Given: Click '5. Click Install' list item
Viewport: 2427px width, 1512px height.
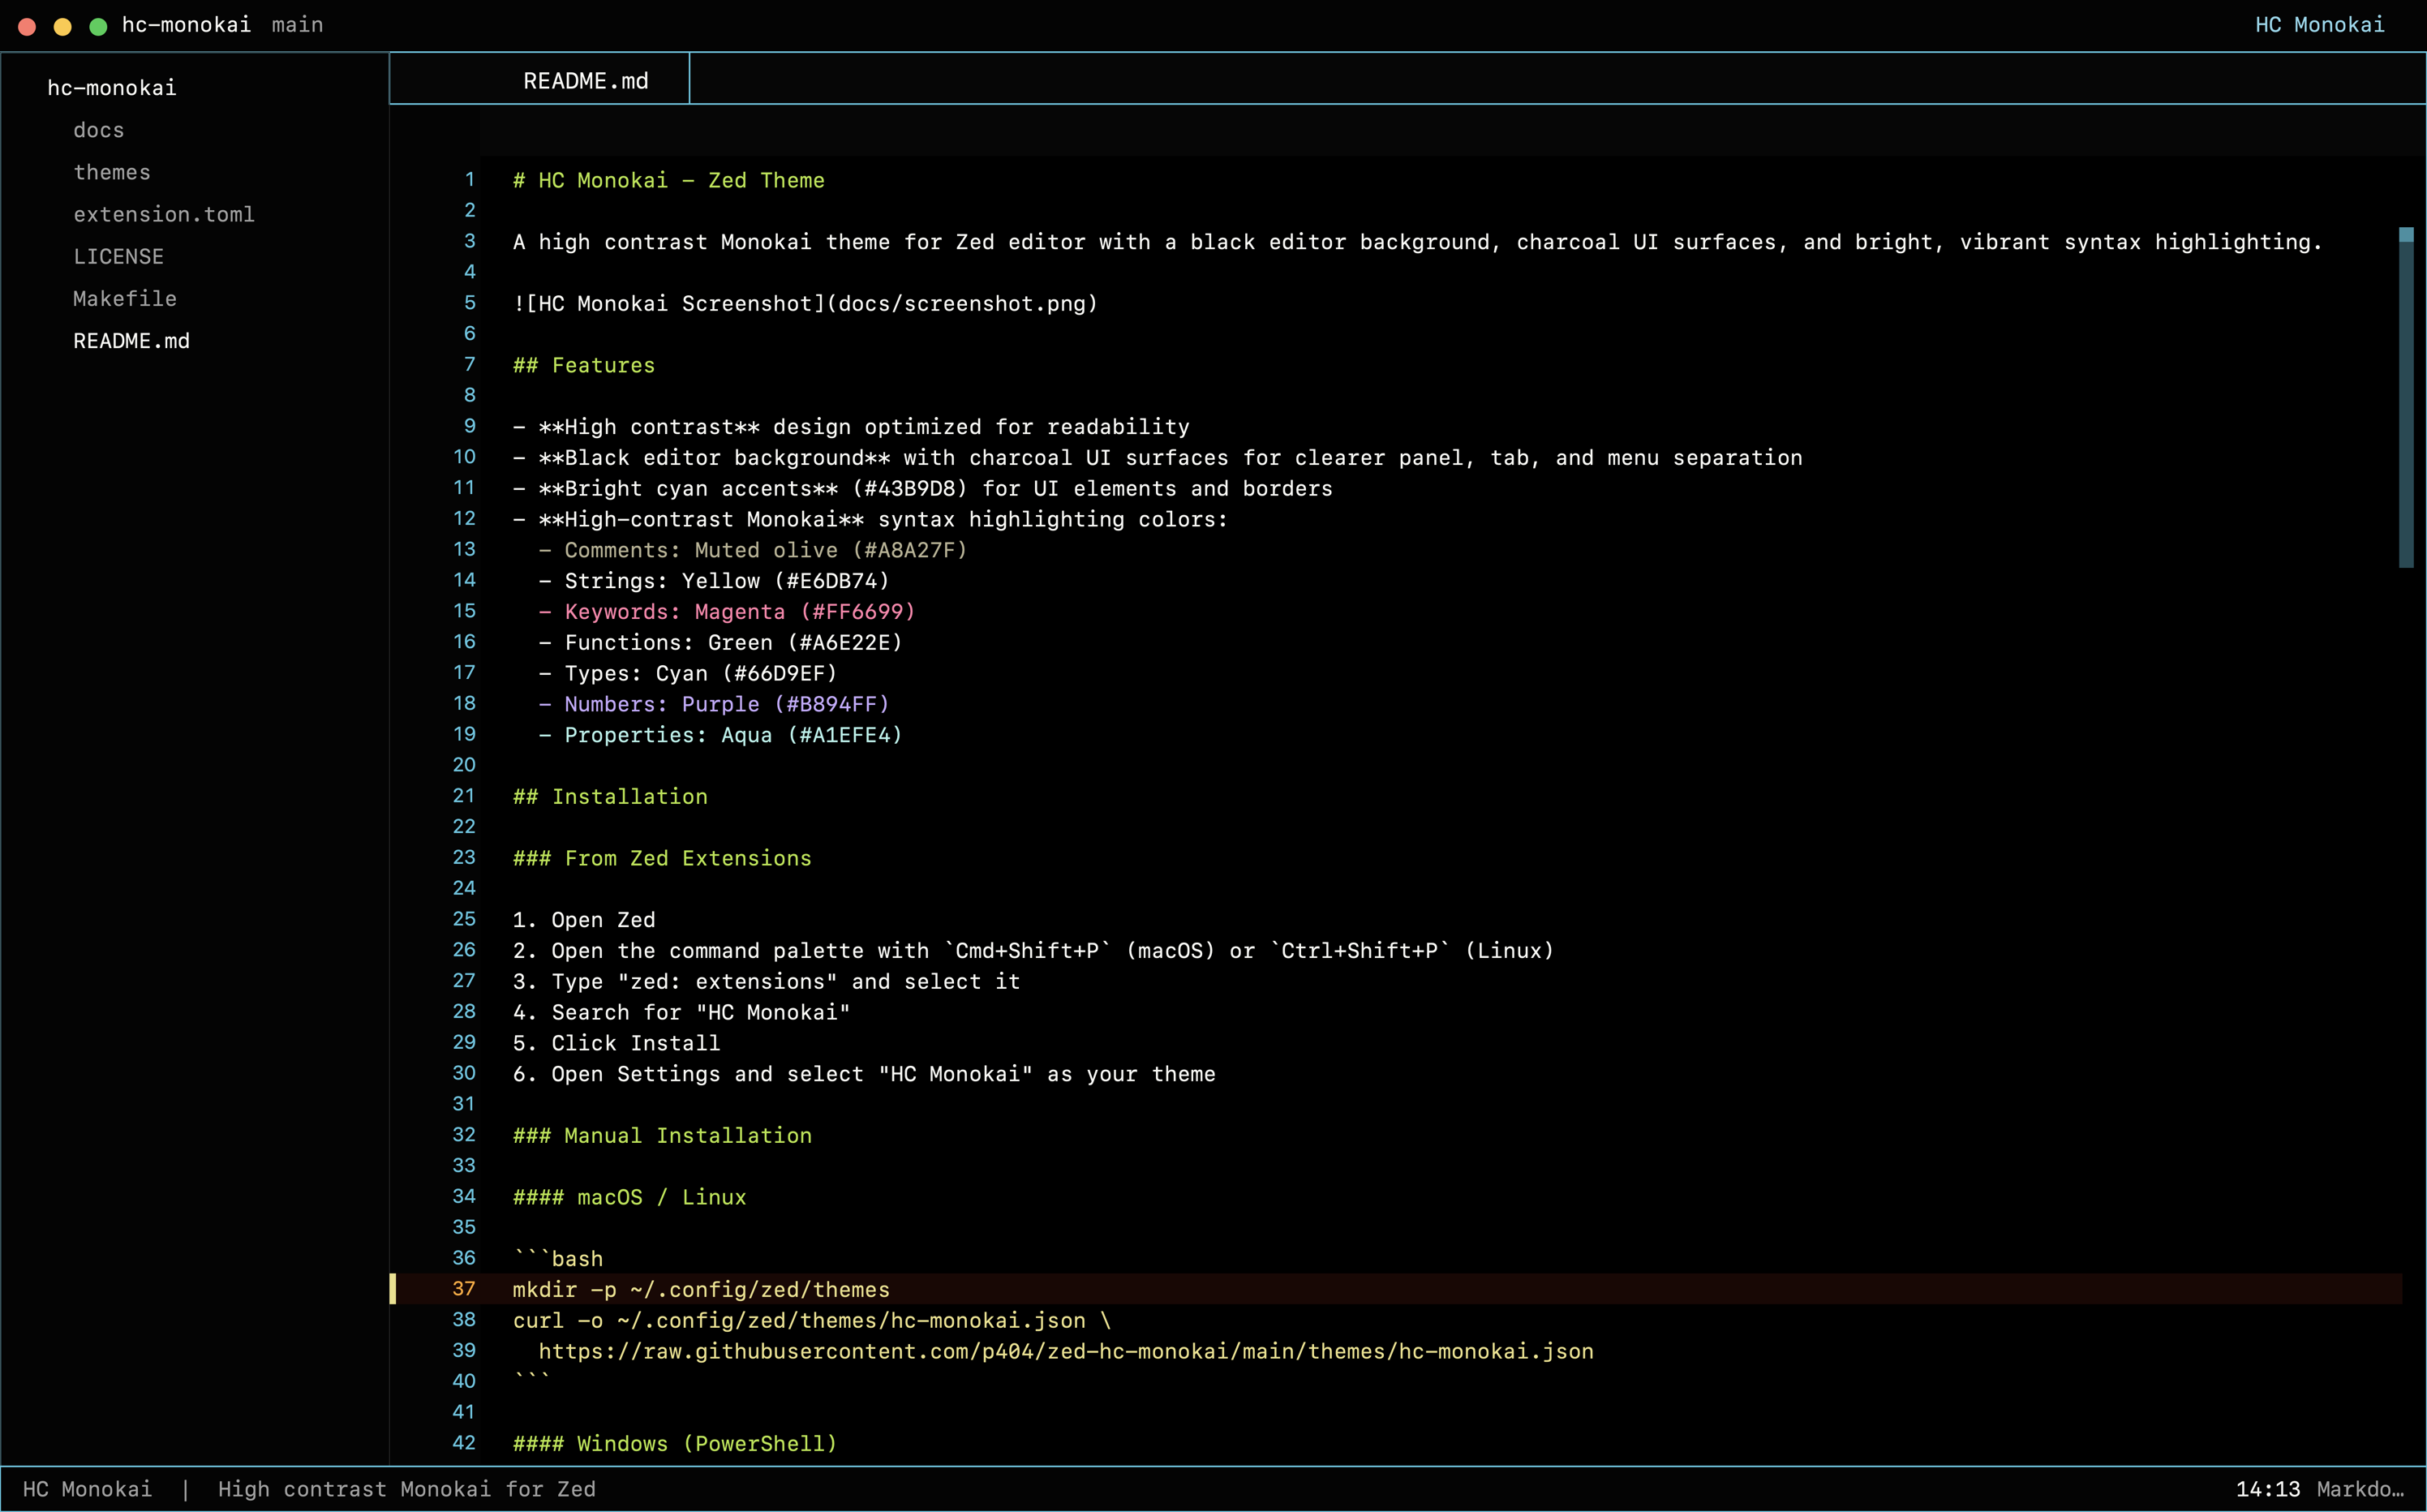Looking at the screenshot, I should click(x=616, y=1044).
